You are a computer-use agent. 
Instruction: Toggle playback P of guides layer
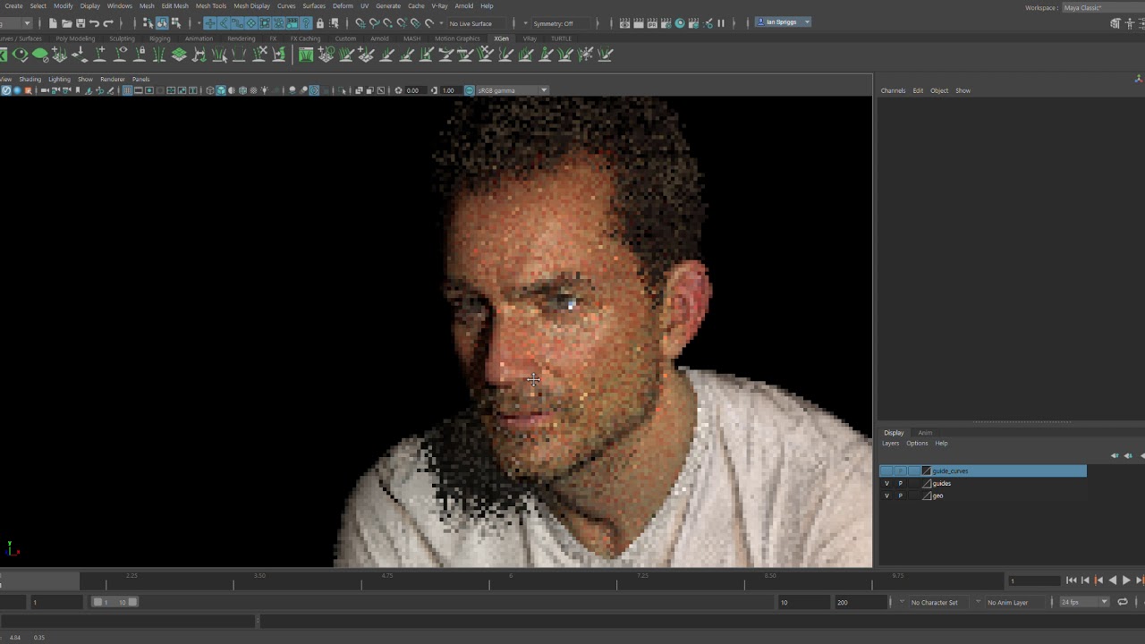[x=901, y=483]
